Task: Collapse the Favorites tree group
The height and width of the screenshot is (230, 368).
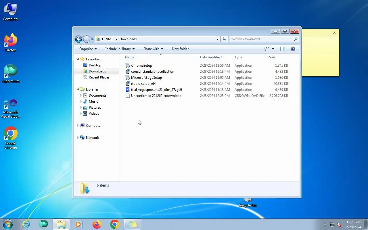Action: (x=78, y=59)
